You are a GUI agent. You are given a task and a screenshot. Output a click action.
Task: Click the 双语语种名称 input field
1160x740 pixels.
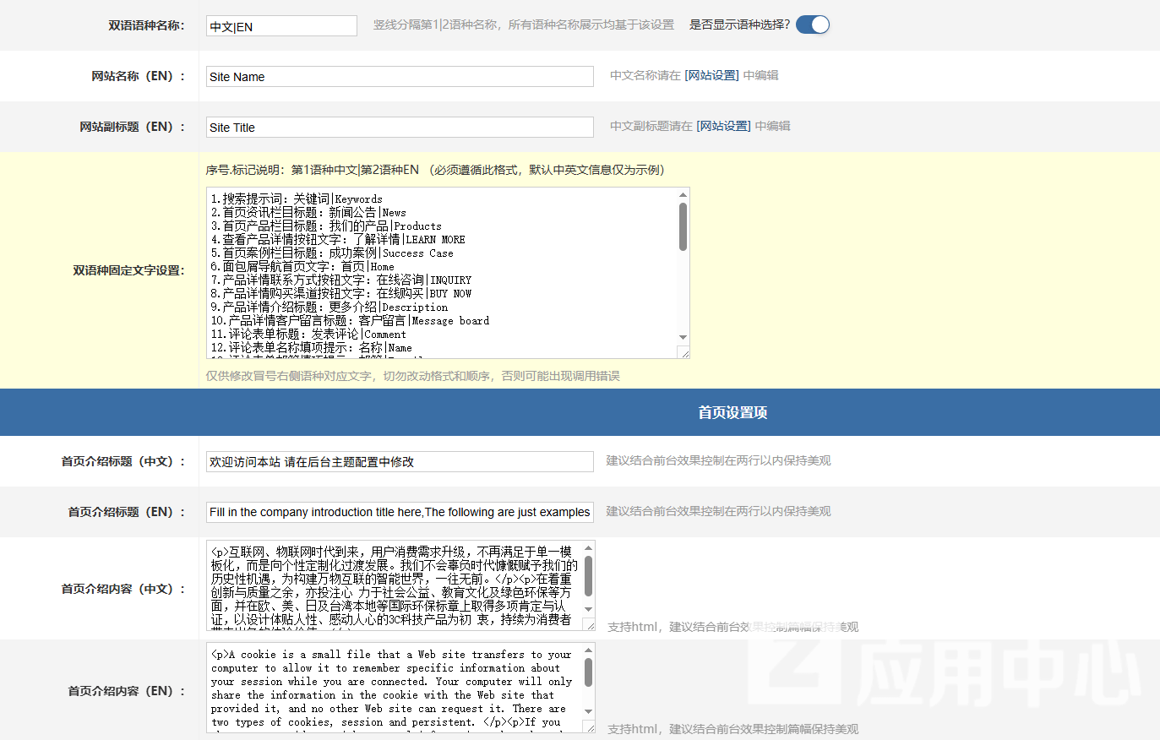tap(281, 26)
